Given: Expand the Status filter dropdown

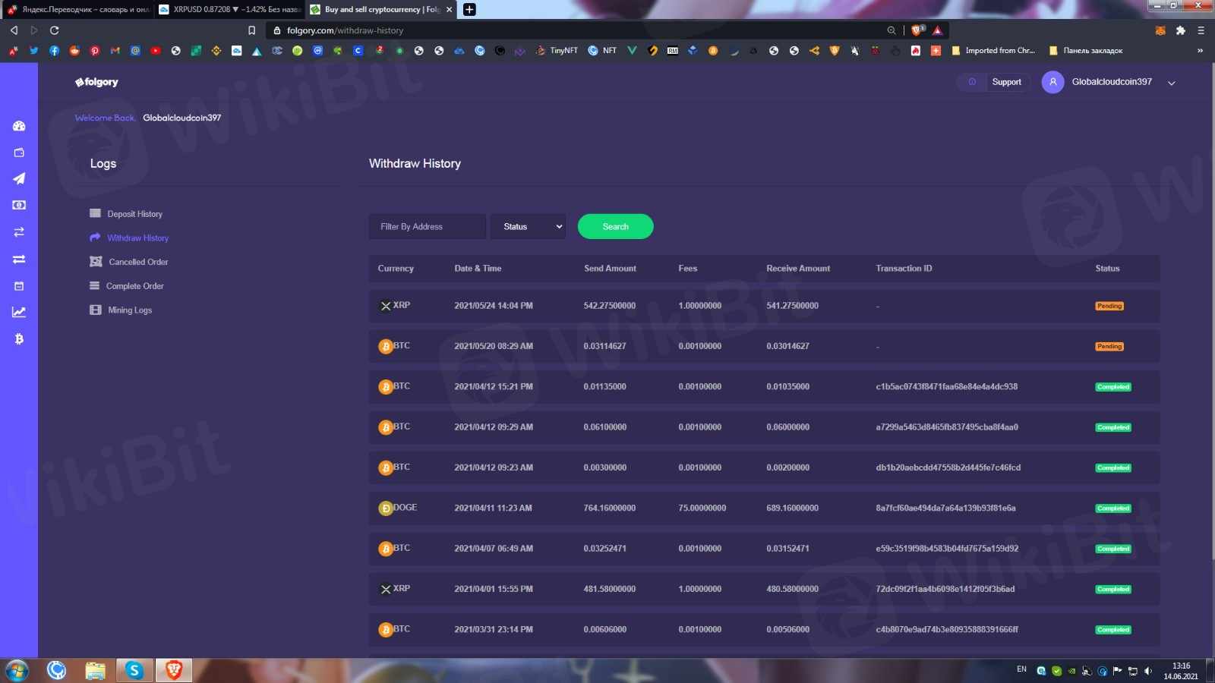Looking at the screenshot, I should [528, 227].
